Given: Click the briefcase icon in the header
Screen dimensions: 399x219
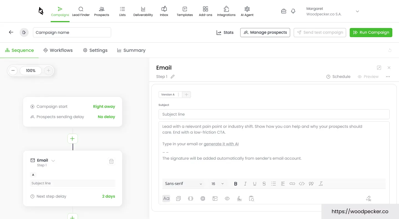Looking at the screenshot, I should tap(284, 11).
